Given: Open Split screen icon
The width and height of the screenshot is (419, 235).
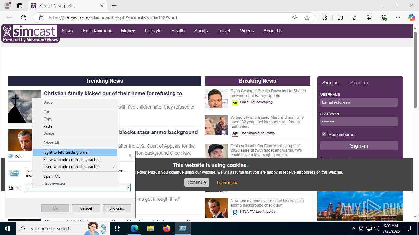Looking at the screenshot, I should click(x=340, y=18).
